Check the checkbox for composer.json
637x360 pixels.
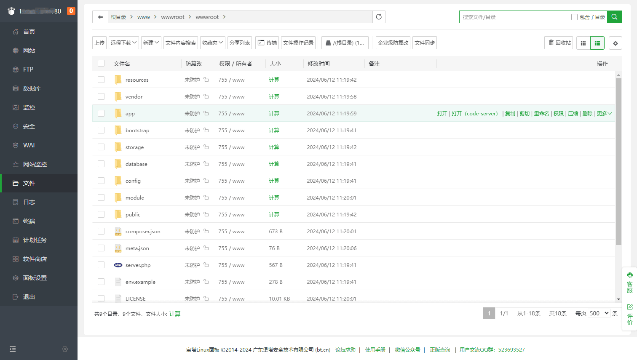[x=101, y=231]
